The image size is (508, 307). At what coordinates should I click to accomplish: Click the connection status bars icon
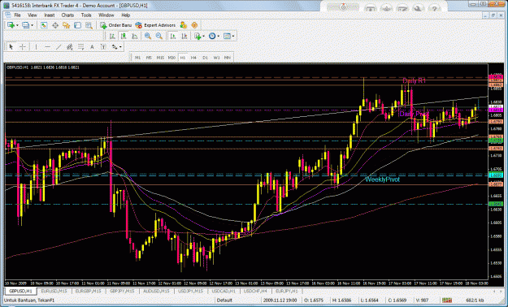pyautogui.click(x=447, y=301)
